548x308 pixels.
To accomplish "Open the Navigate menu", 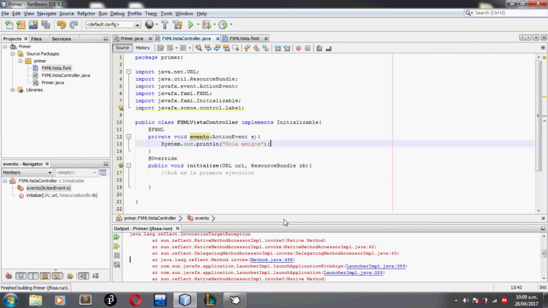I will coord(47,14).
